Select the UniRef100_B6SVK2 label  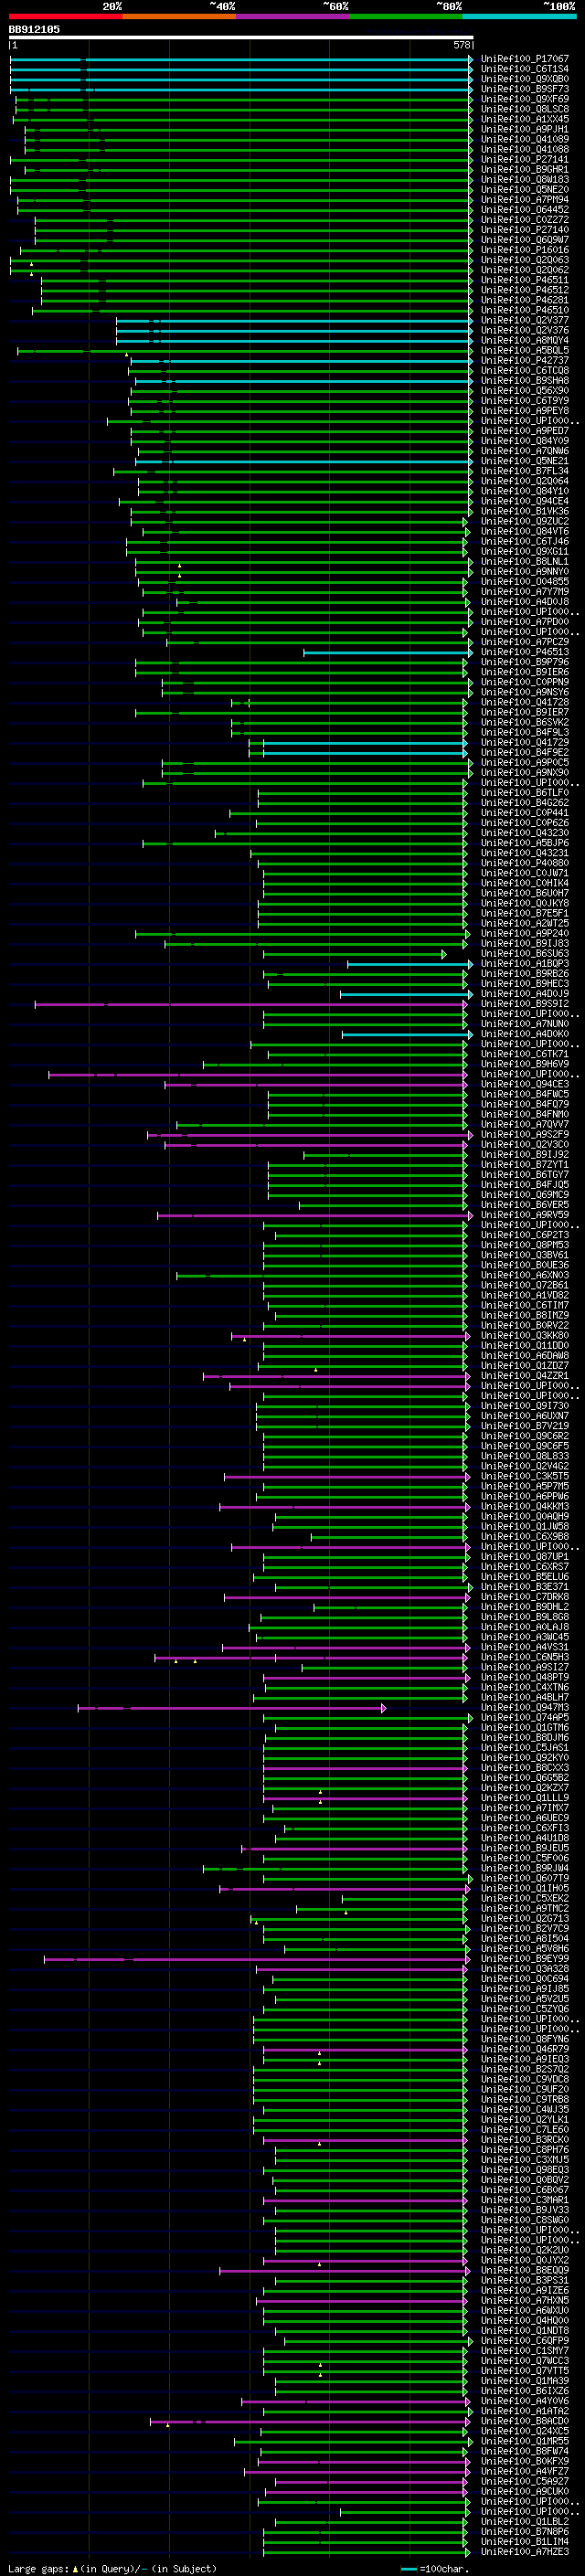525,722
